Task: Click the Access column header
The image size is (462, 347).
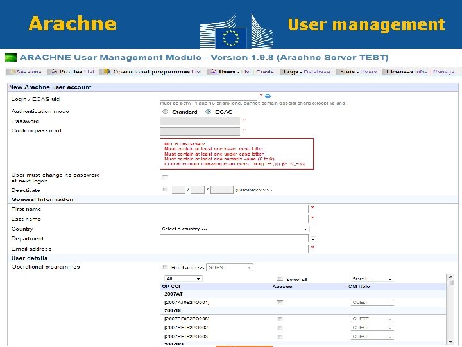Action: [282, 286]
